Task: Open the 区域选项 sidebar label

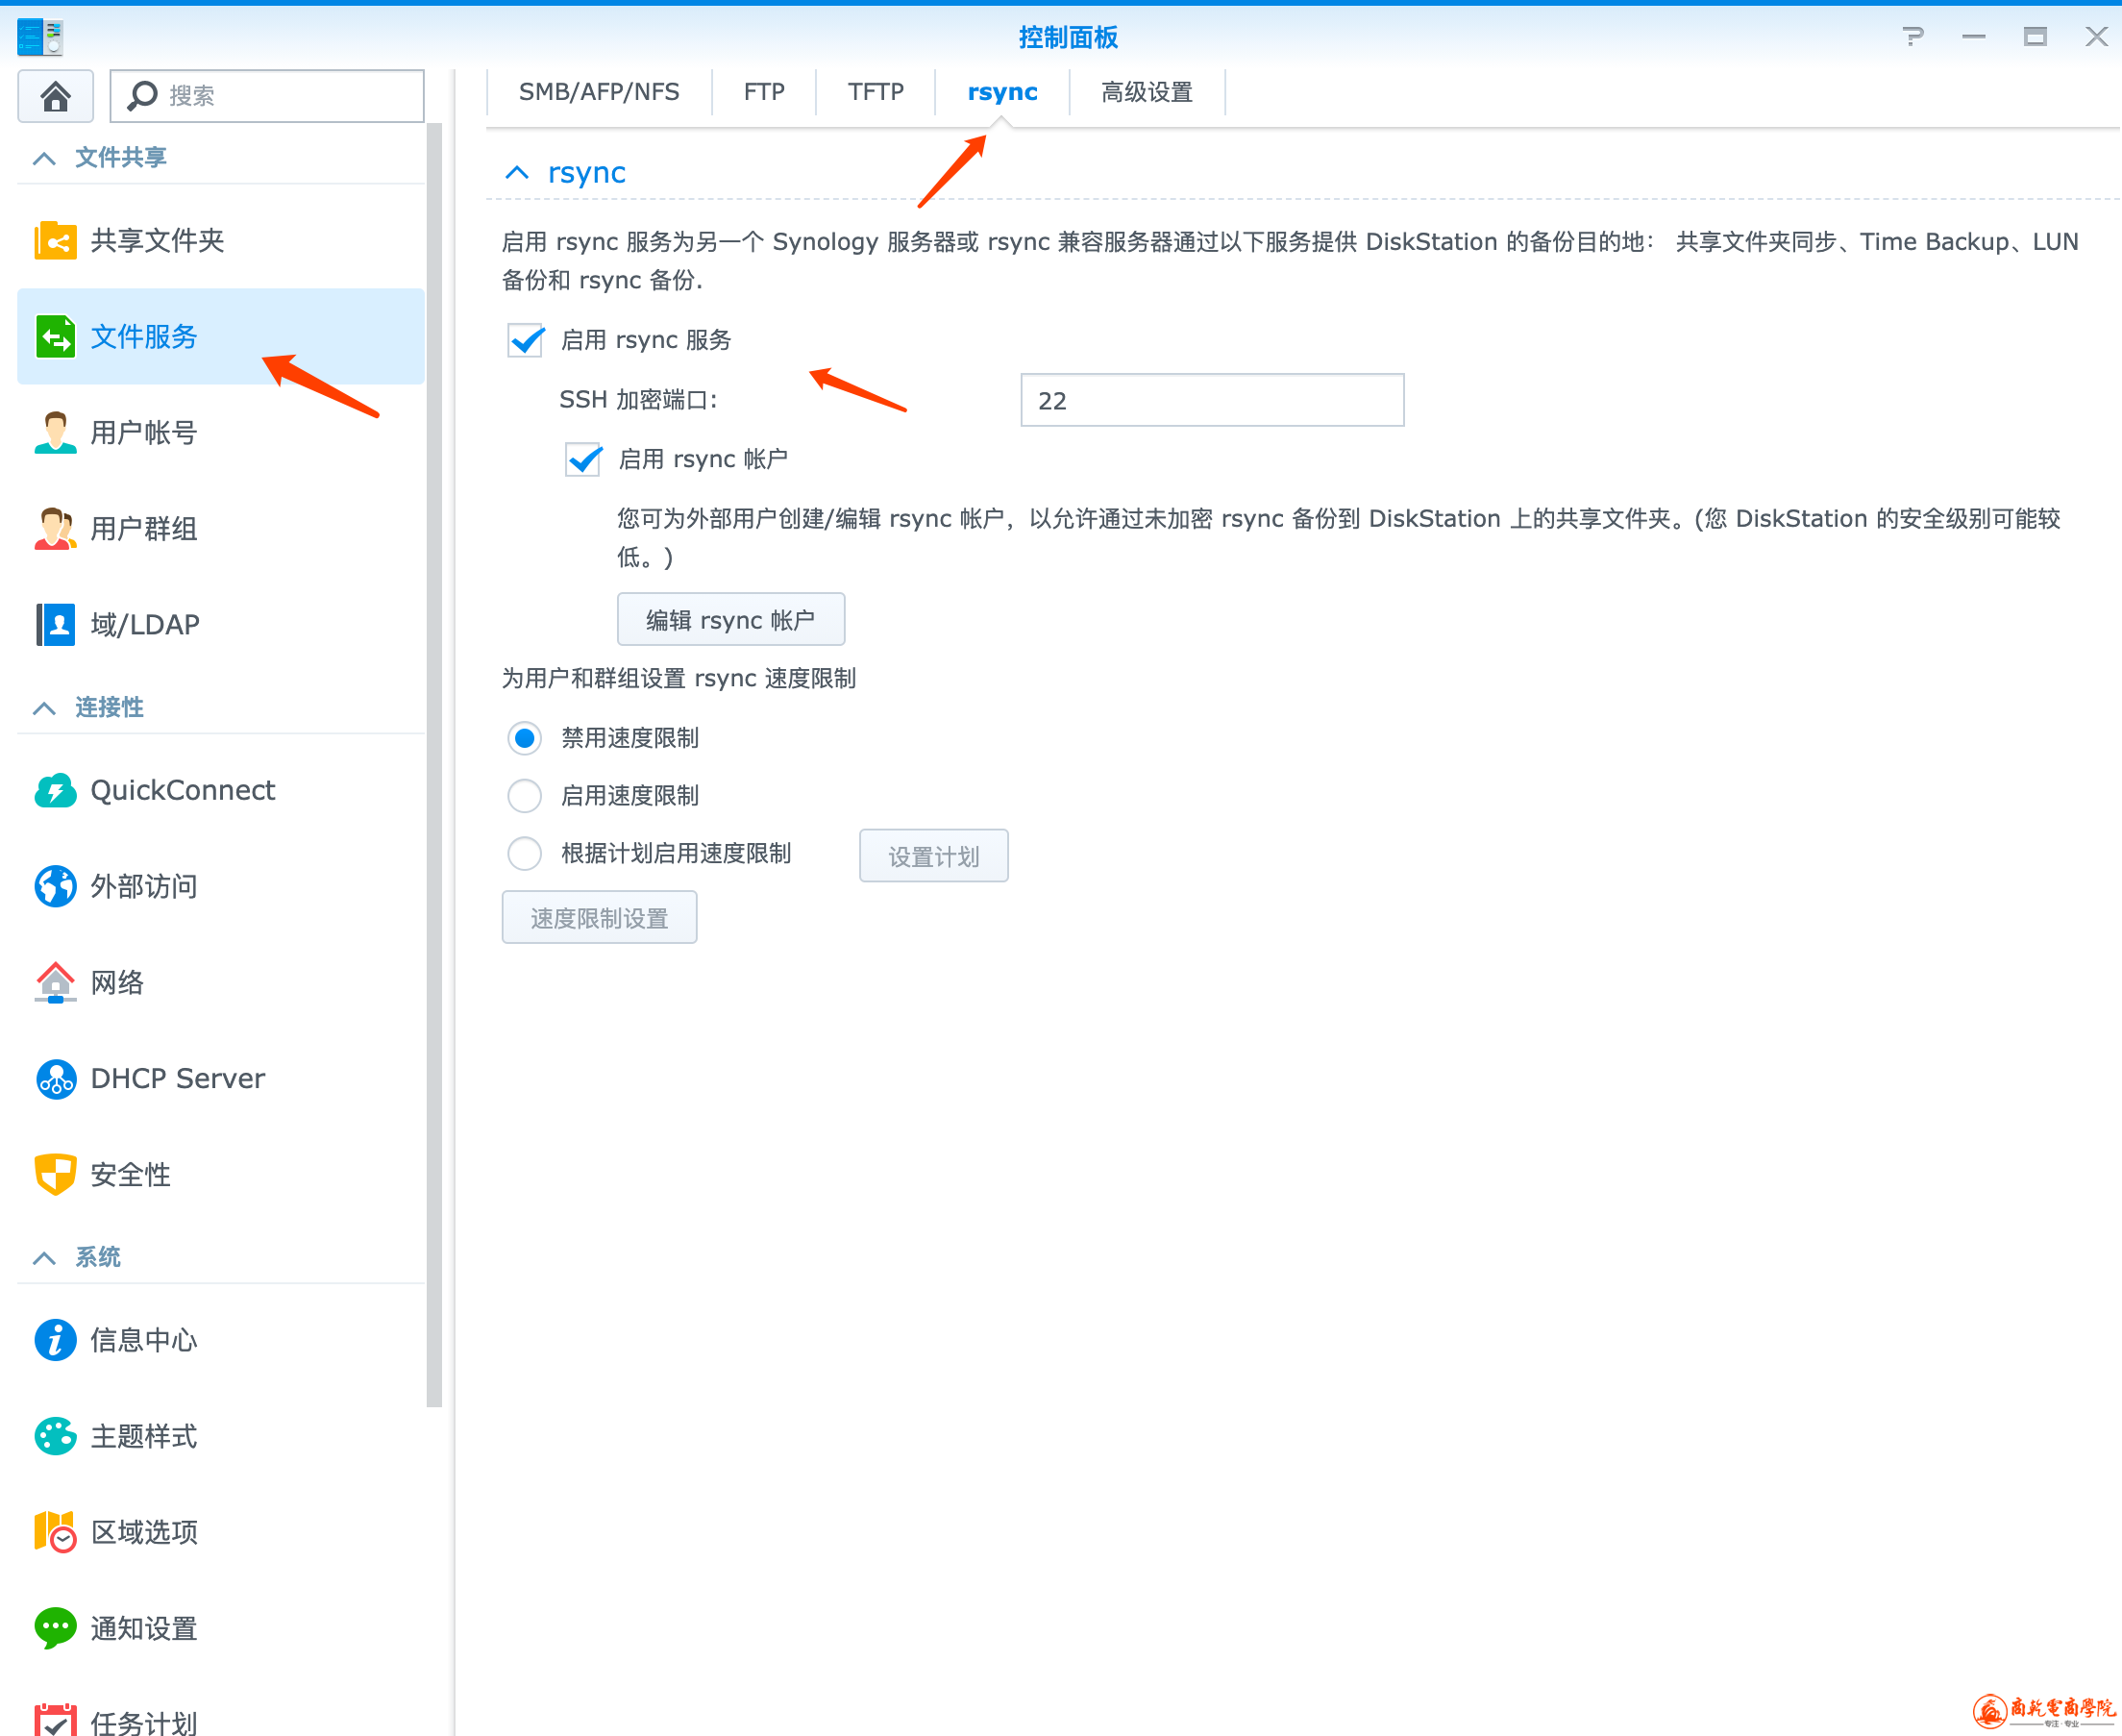Action: (x=144, y=1533)
